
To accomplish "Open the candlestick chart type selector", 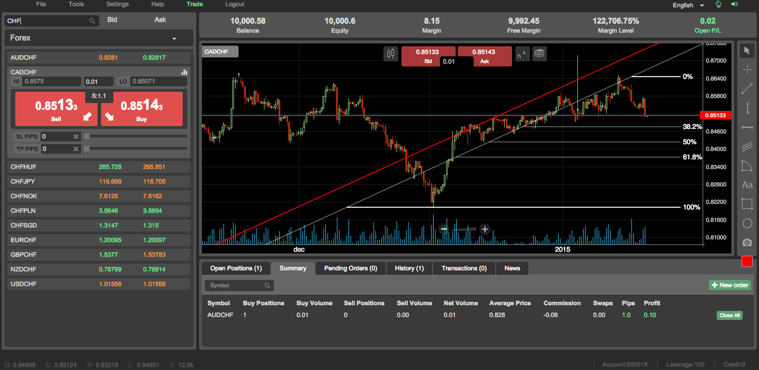I will point(391,54).
